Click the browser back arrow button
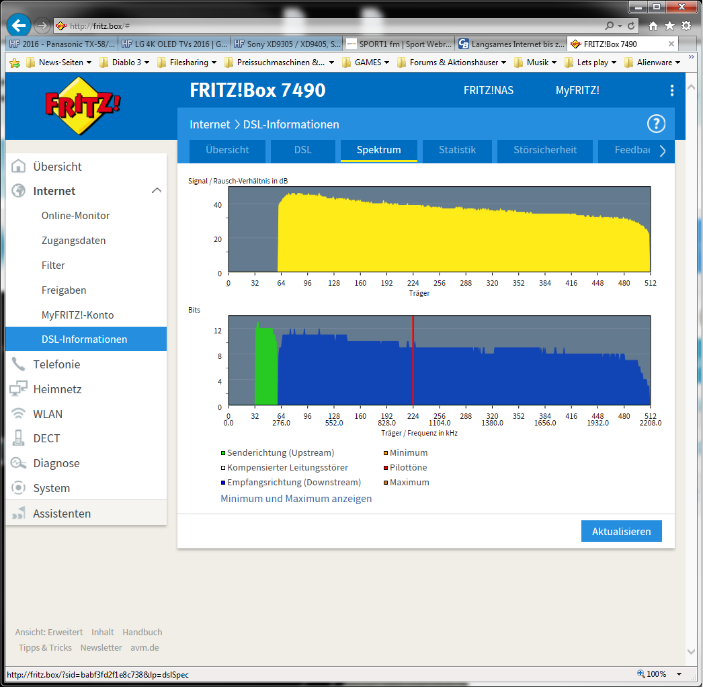Screen dimensions: 703x689 [x=19, y=26]
